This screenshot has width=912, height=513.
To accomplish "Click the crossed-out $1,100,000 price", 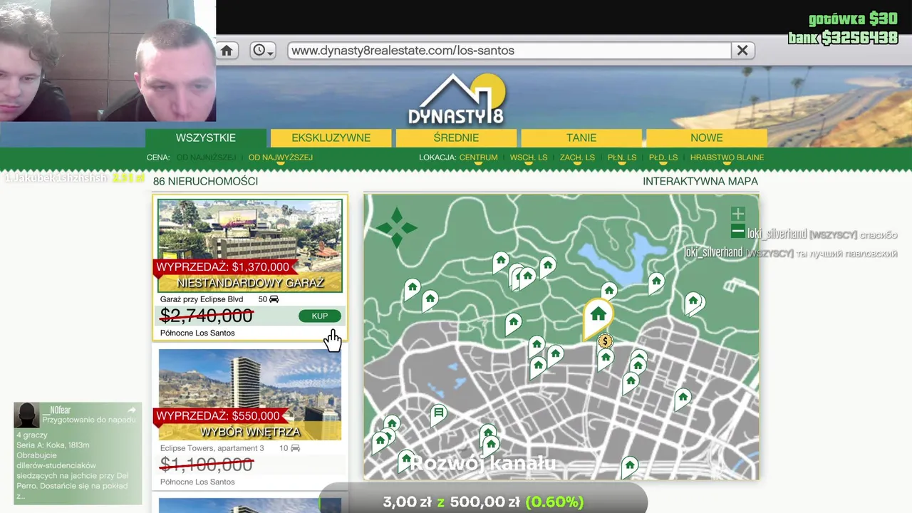I will [207, 465].
